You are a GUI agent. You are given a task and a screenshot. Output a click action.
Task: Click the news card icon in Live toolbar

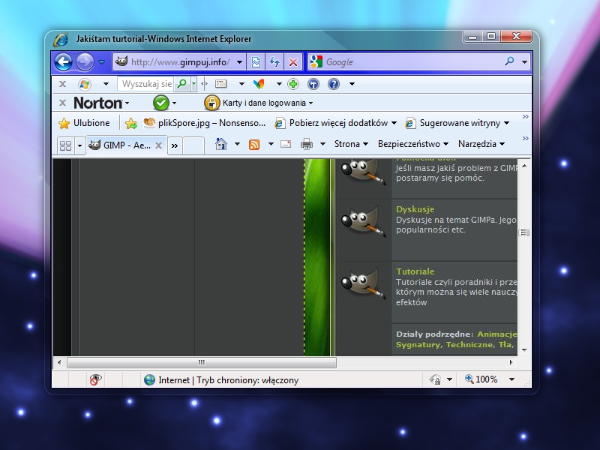[x=221, y=84]
